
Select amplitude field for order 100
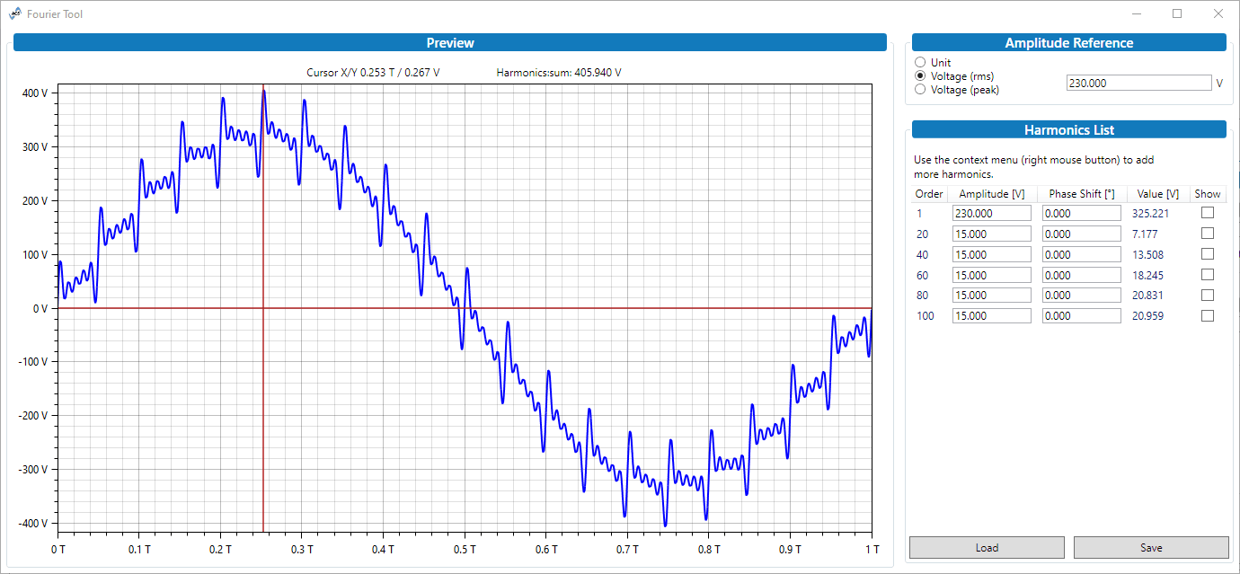pos(991,316)
